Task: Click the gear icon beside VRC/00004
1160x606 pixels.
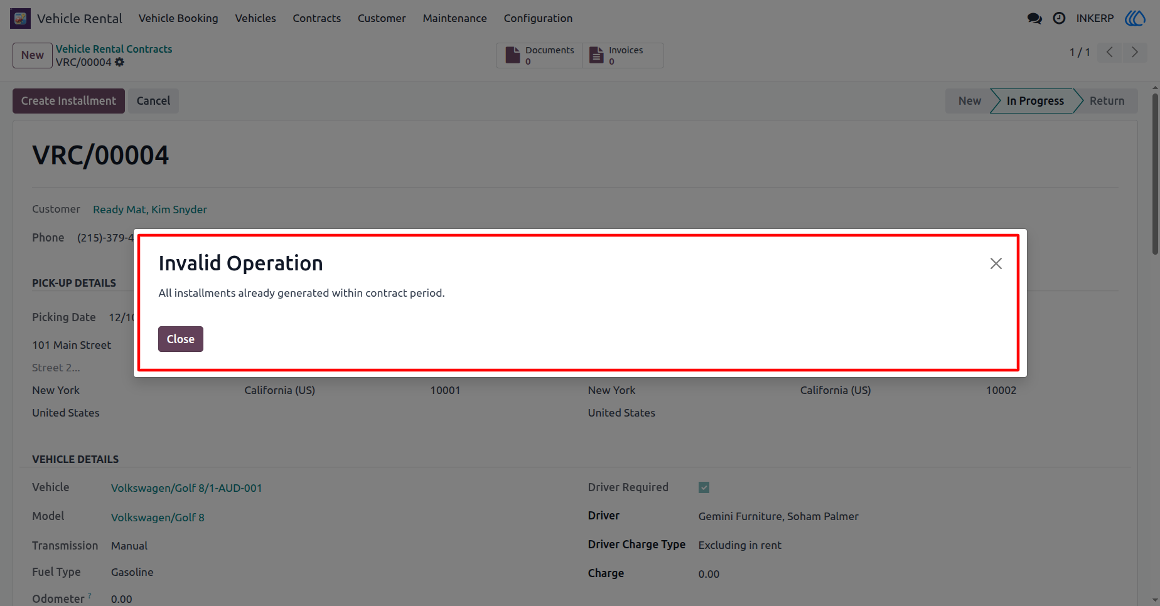Action: click(119, 62)
